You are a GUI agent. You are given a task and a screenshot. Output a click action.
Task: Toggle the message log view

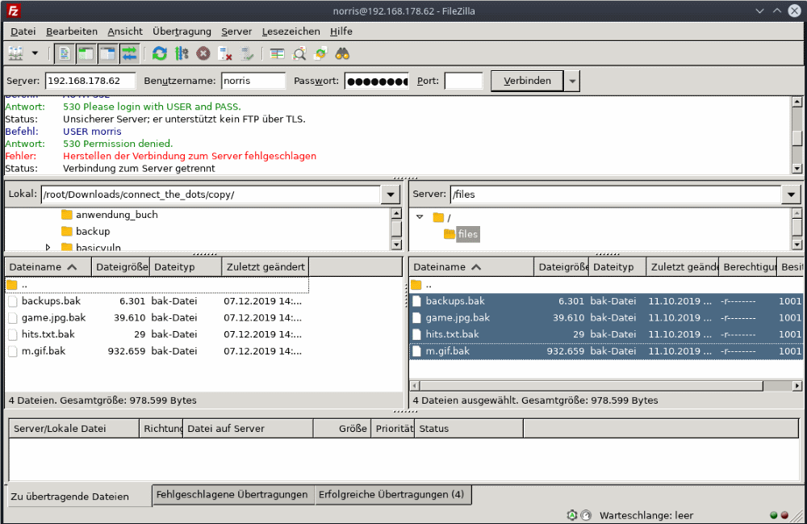tap(65, 54)
